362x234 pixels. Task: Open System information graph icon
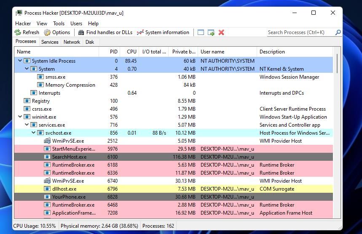tap(140, 32)
